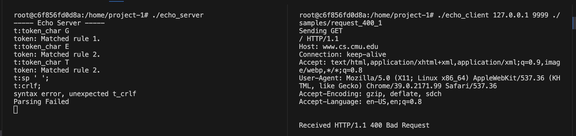
Task: Click the www.cs.cmu.edu host link
Action: tap(350, 47)
